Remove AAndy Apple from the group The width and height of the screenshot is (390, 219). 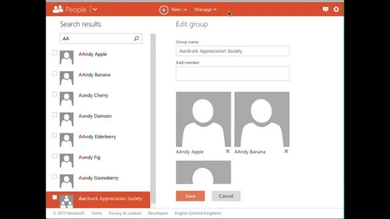[227, 151]
